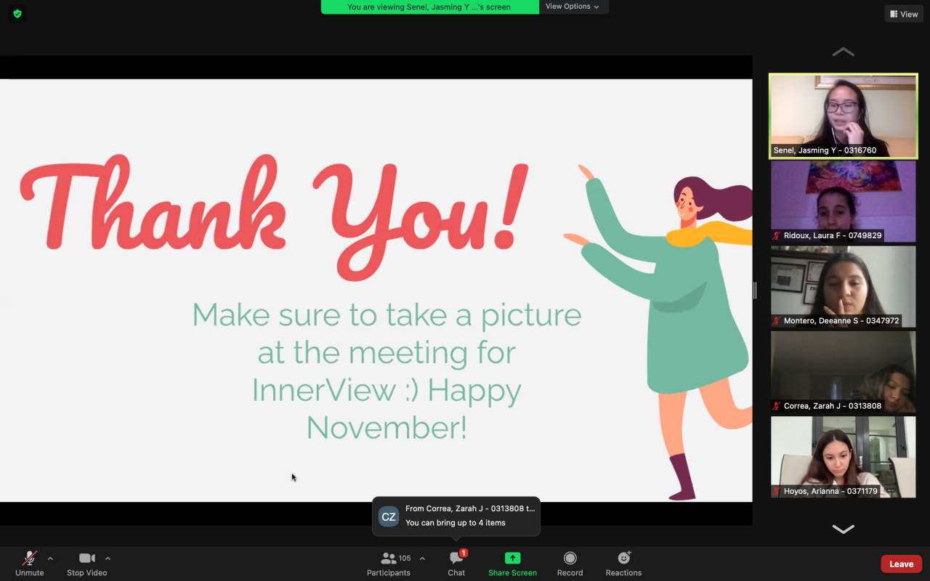Click the 'Thank You!' slide heading
The height and width of the screenshot is (581, 930).
tap(272, 216)
